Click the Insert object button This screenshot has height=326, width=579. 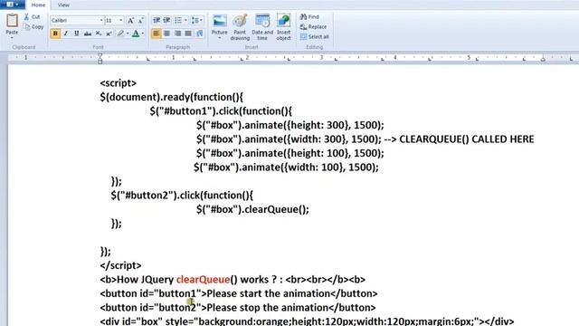pyautogui.click(x=283, y=27)
